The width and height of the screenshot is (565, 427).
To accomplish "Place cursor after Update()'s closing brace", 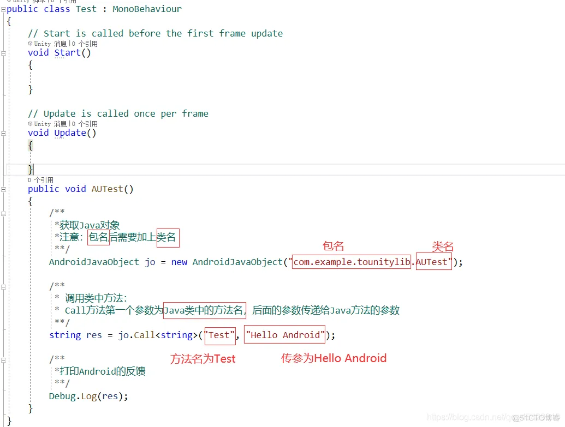I will (x=33, y=169).
